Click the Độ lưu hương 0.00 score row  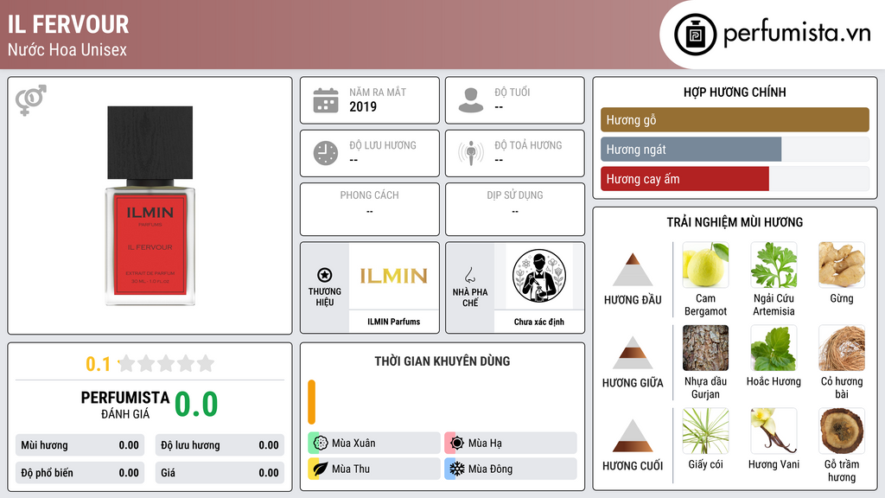click(220, 445)
